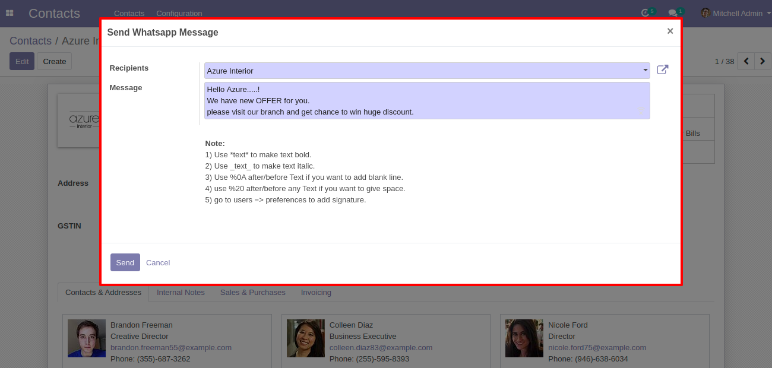
Task: Switch to the Sales & Purchases tab
Action: (x=252, y=292)
